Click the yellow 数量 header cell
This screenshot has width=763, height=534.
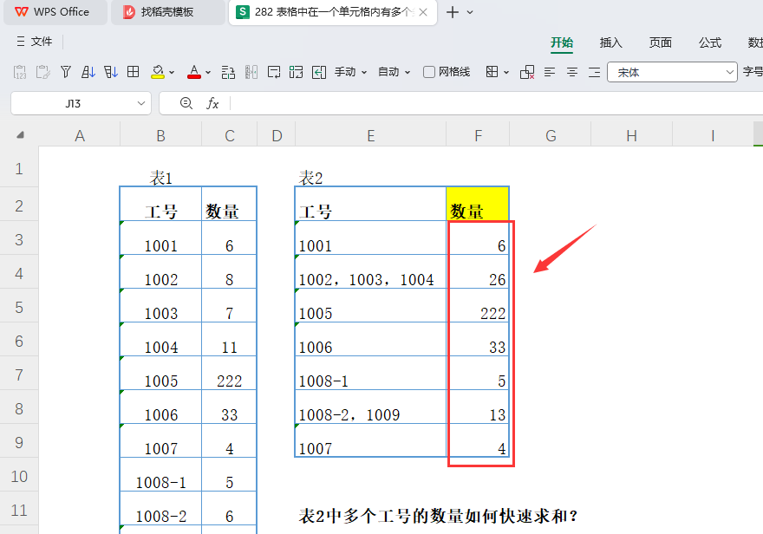[x=478, y=205]
